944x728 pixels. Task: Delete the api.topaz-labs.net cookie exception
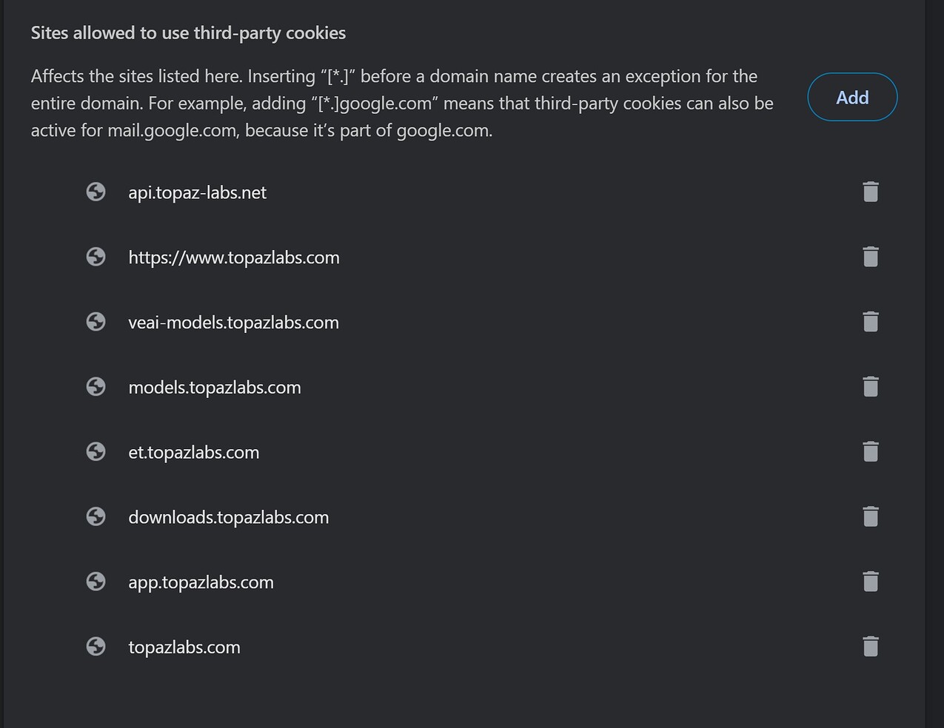[870, 192]
